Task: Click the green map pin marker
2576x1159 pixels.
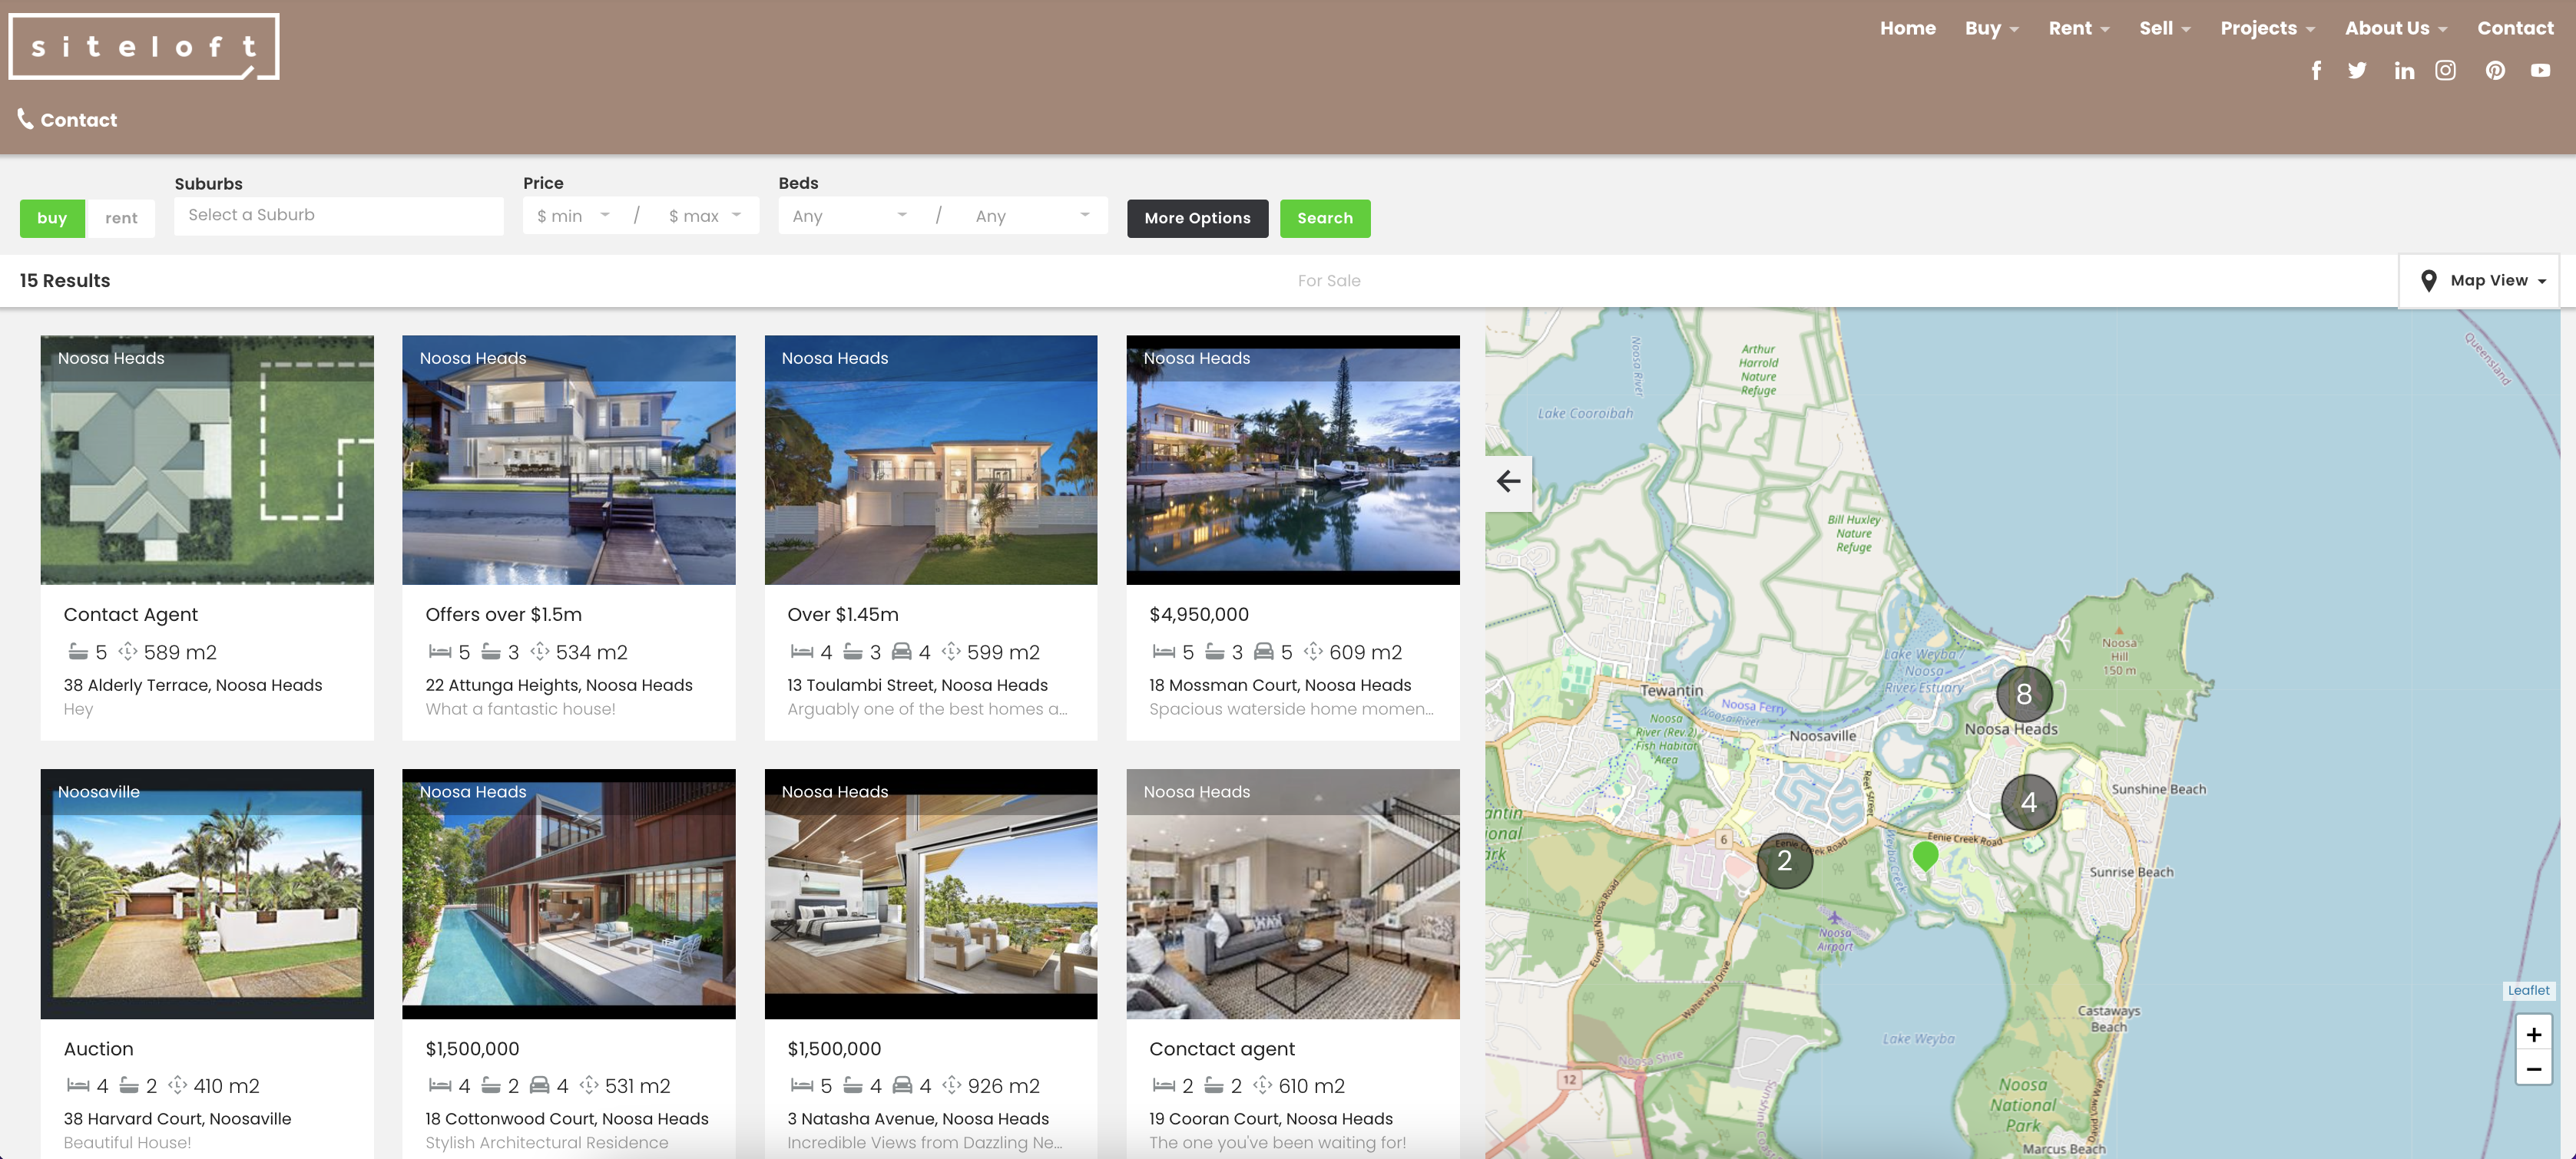Action: pyautogui.click(x=1925, y=855)
